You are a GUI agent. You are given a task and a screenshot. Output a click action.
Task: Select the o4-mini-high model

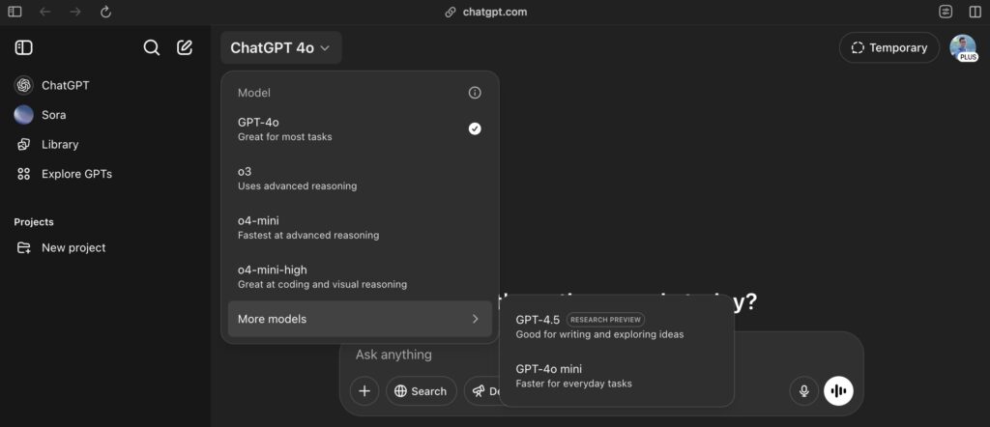(x=360, y=276)
